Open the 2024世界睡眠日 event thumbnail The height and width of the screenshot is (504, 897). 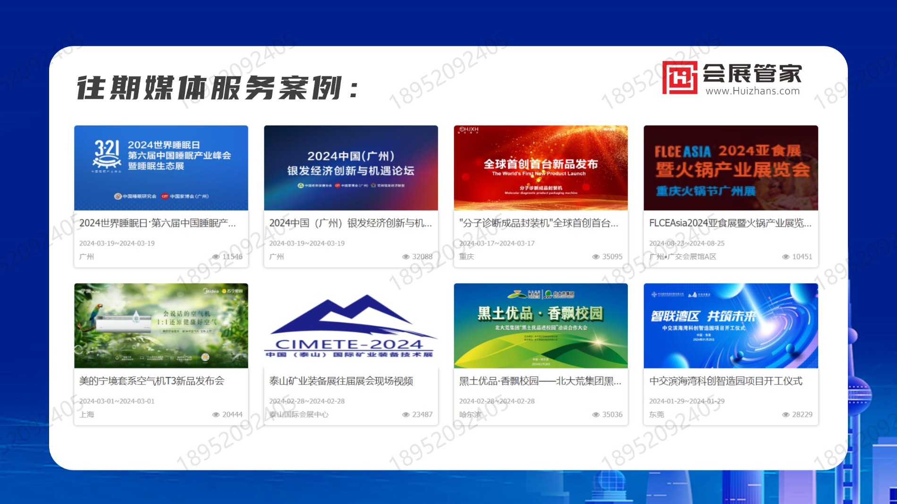click(161, 168)
